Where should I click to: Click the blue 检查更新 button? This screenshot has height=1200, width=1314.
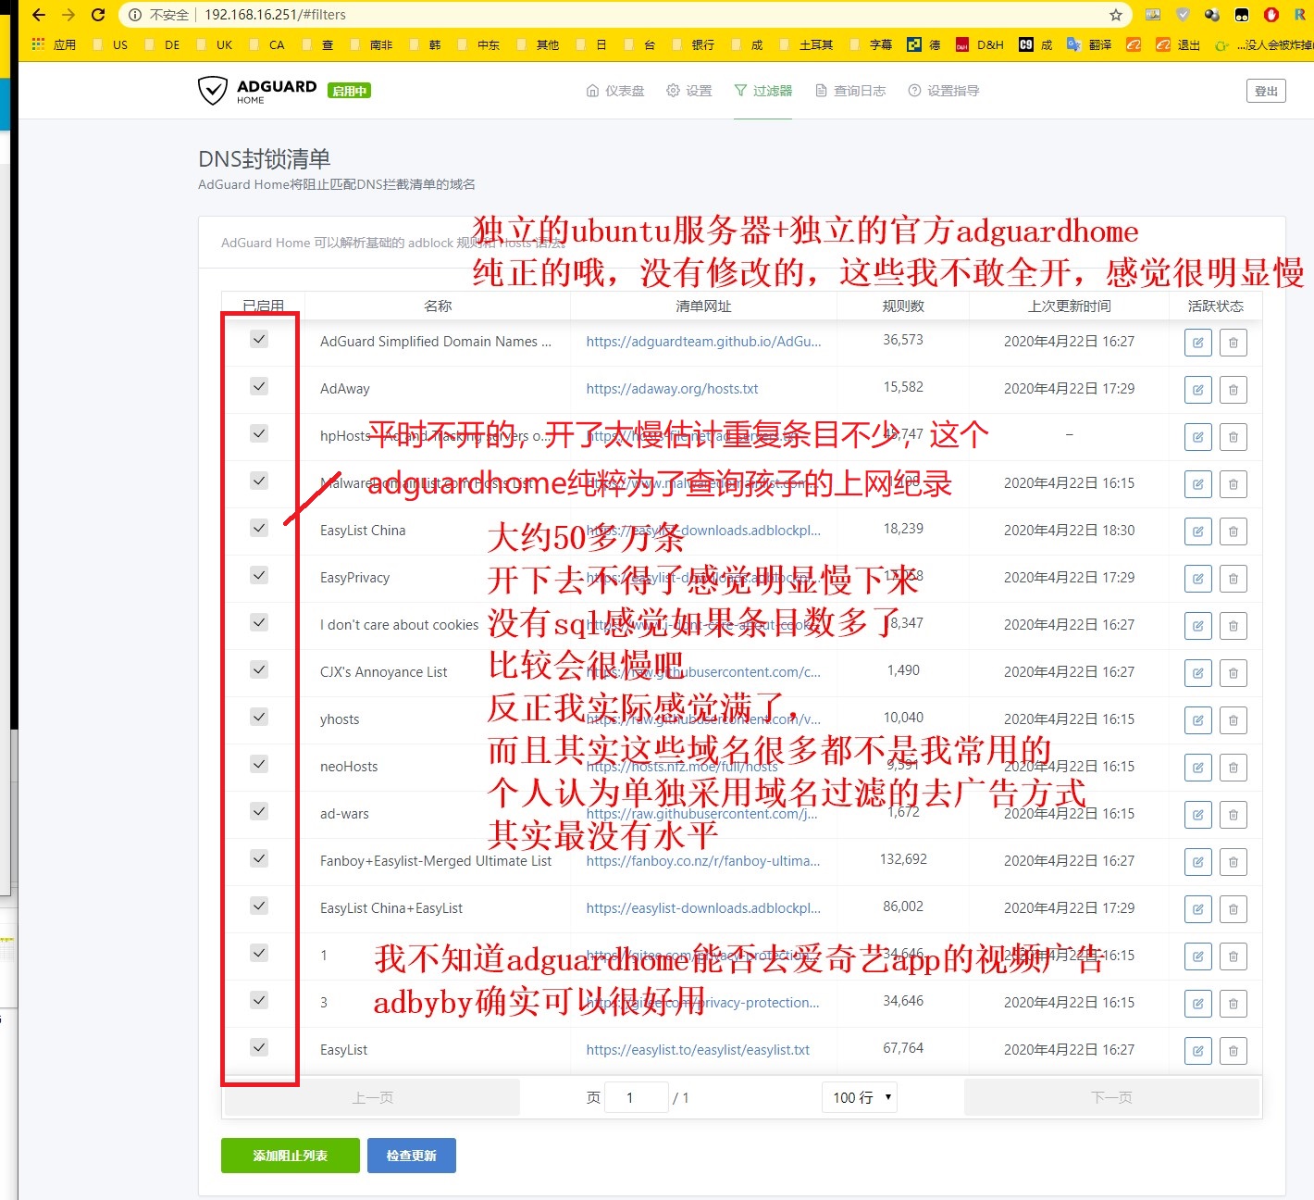coord(412,1156)
